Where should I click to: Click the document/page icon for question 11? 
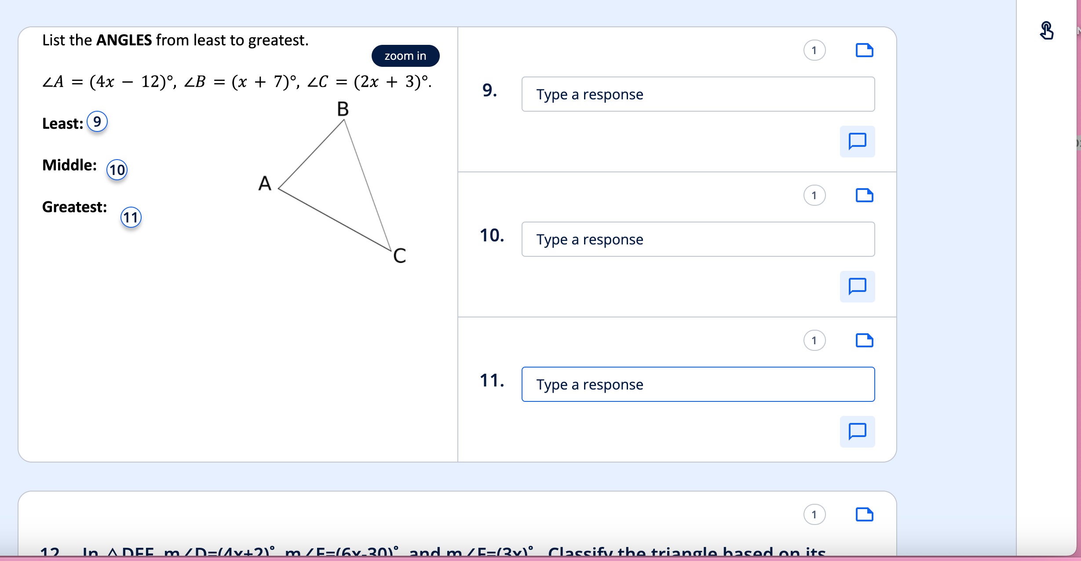(864, 340)
